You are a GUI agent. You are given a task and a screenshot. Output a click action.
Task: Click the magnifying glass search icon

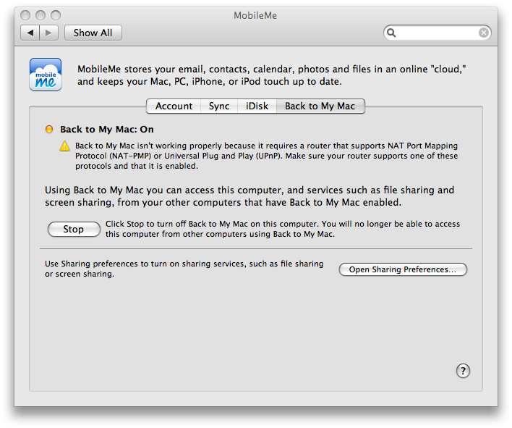391,33
